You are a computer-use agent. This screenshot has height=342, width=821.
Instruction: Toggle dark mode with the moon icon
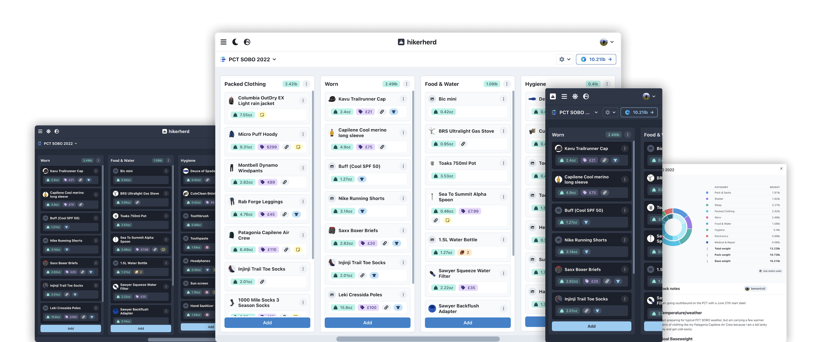click(235, 42)
